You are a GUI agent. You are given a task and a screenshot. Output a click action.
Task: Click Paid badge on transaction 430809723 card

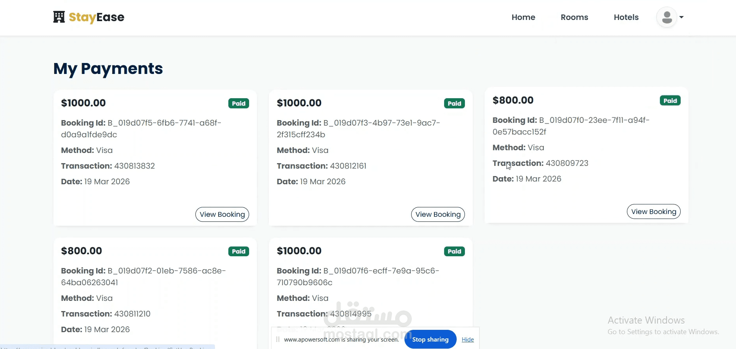(x=670, y=101)
